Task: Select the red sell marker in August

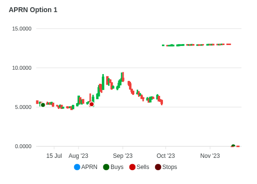Action: (x=92, y=104)
